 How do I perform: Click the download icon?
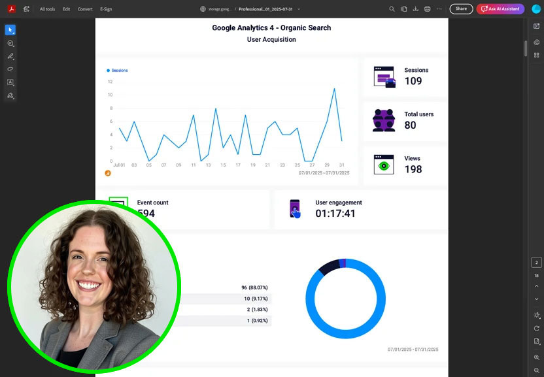click(x=415, y=9)
